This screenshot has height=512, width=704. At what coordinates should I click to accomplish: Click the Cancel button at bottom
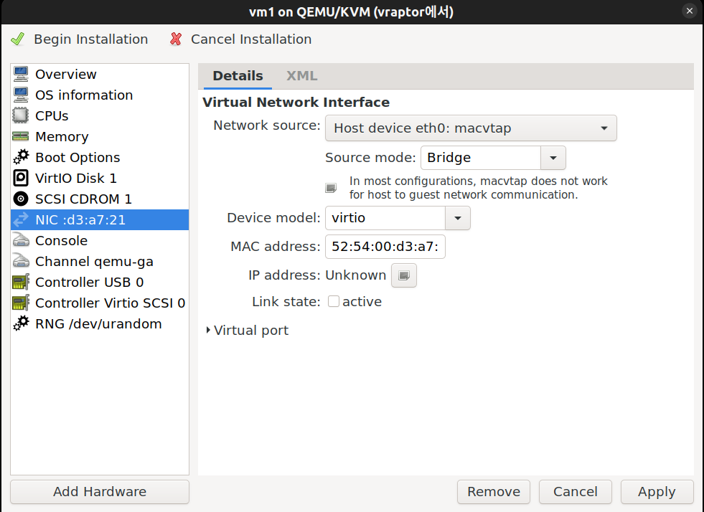[575, 492]
